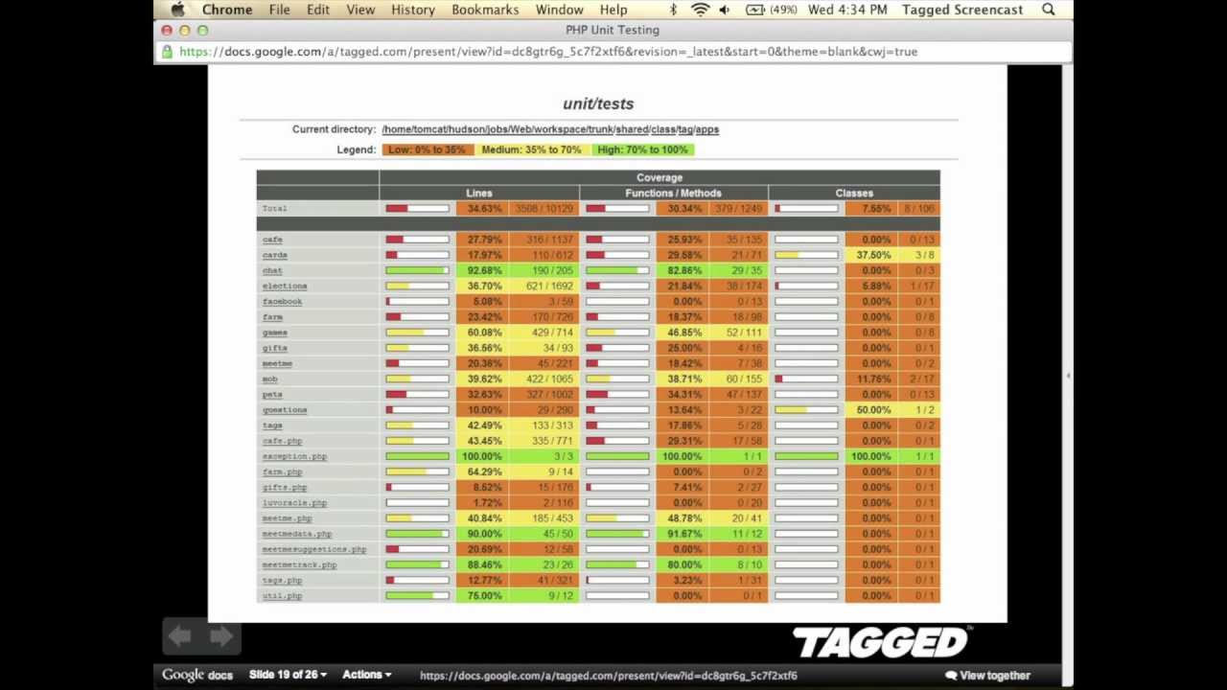Image resolution: width=1227 pixels, height=690 pixels.
Task: Open the Wi-Fi status menu
Action: 700,10
